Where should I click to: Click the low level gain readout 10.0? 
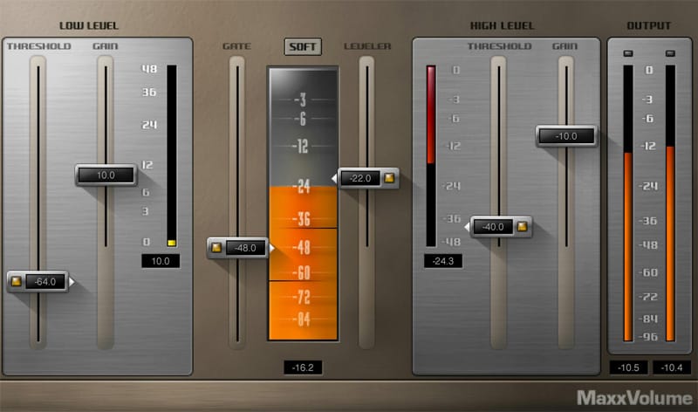coord(161,261)
